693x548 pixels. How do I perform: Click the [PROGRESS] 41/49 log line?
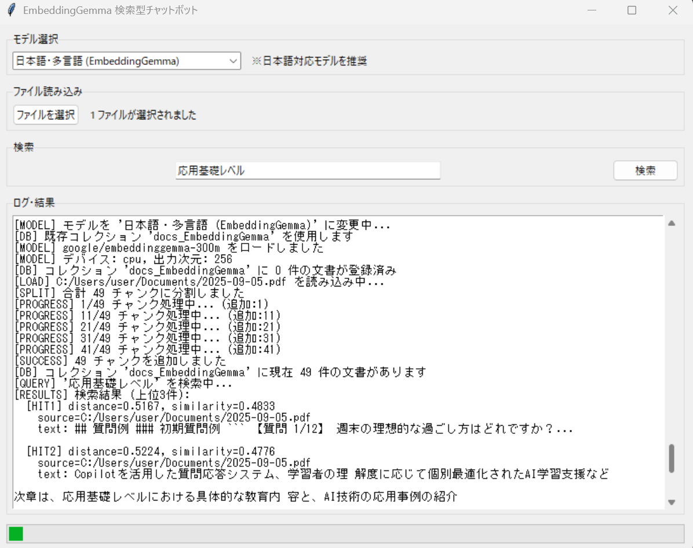tap(148, 350)
